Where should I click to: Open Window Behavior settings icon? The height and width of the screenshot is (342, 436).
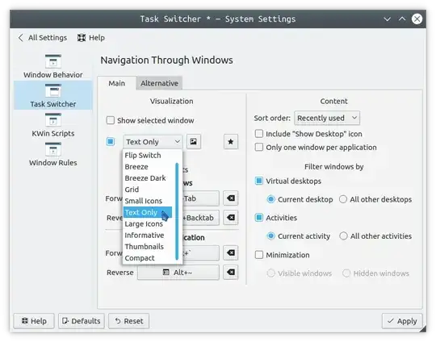point(52,61)
